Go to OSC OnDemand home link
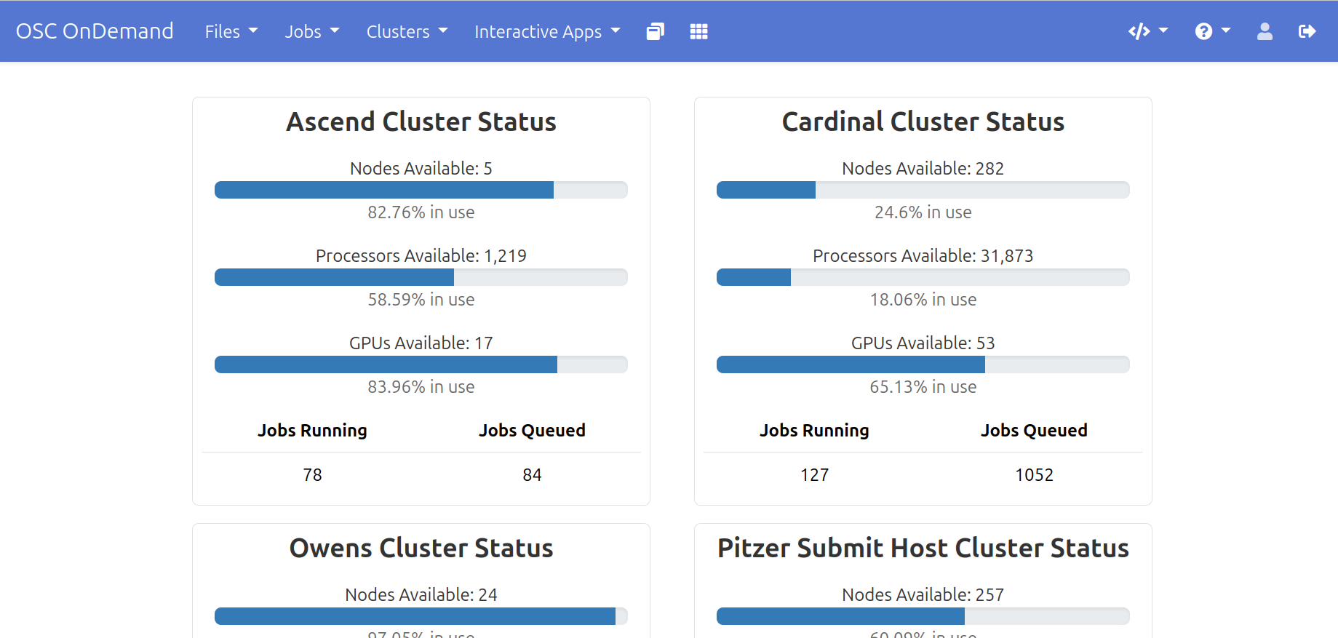 [x=95, y=31]
